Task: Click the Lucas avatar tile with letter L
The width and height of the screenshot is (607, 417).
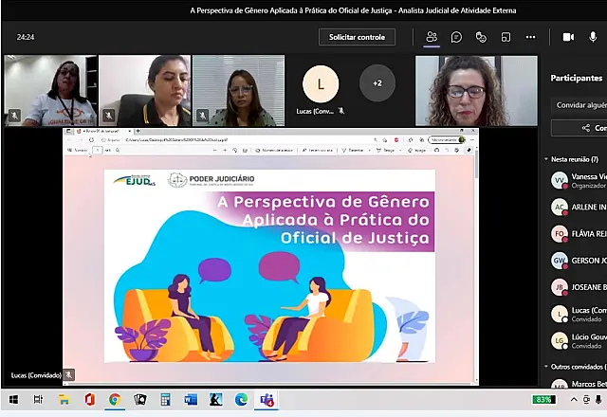Action: coord(321,84)
